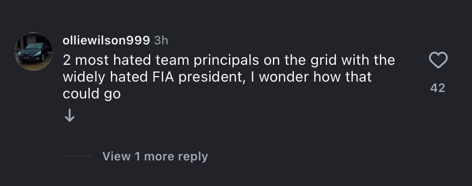The width and height of the screenshot is (472, 186).
Task: Click the comment's first line of text
Action: (229, 60)
